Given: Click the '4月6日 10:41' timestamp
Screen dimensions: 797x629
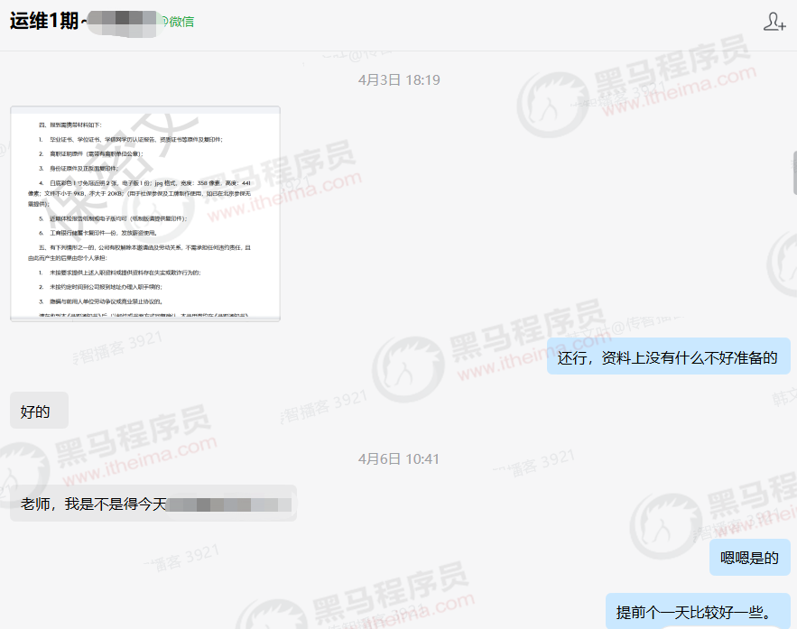Looking at the screenshot, I should point(399,458).
